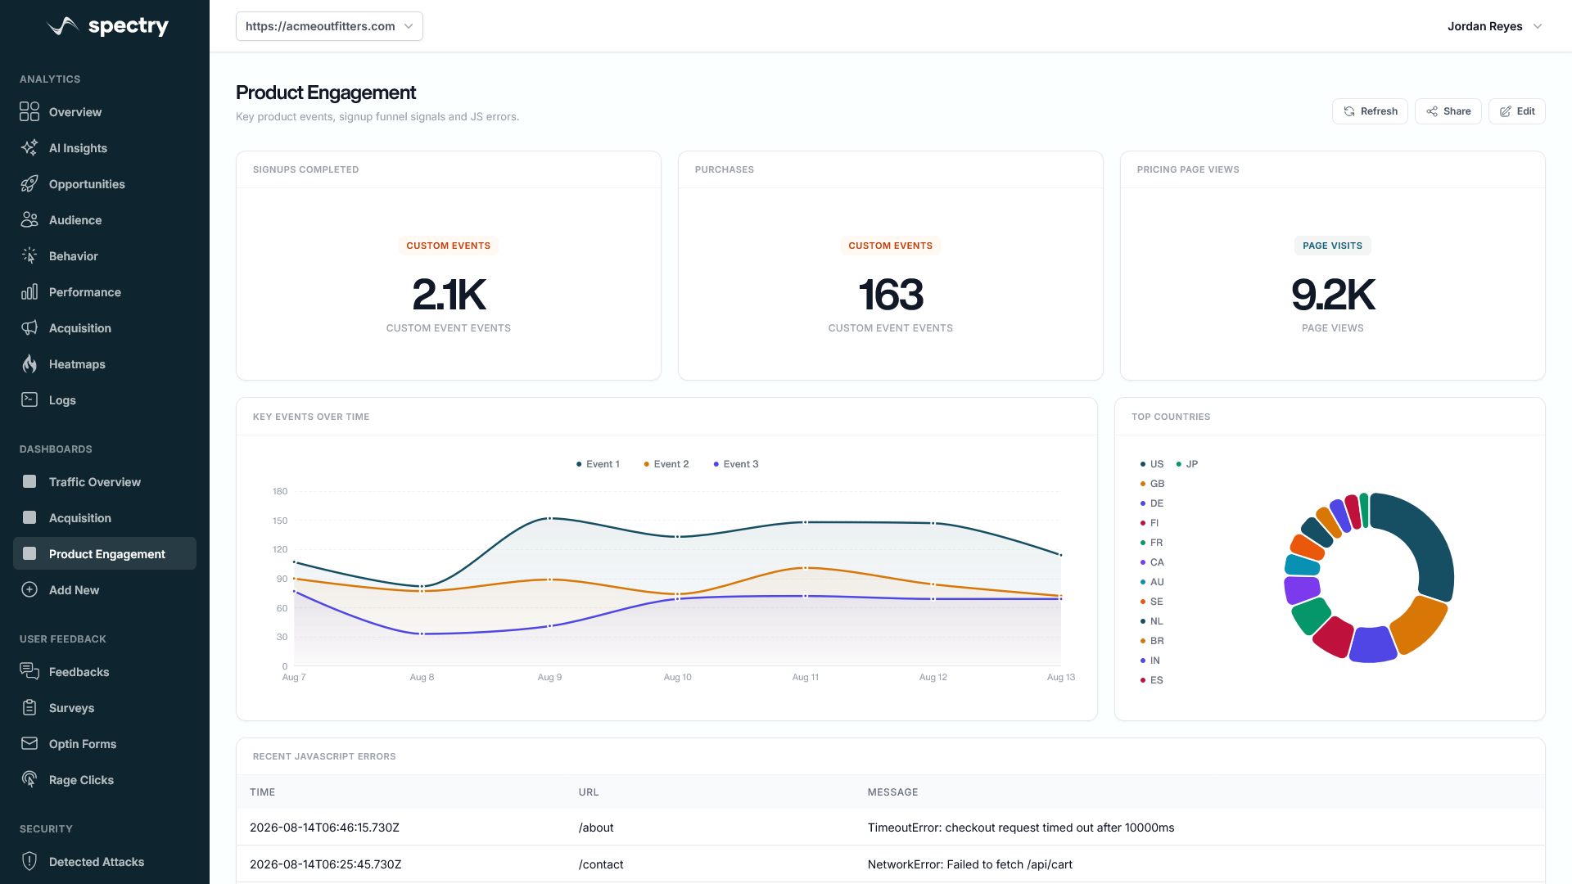Toggle BR in Top Countries legend
1572x884 pixels.
(x=1152, y=641)
